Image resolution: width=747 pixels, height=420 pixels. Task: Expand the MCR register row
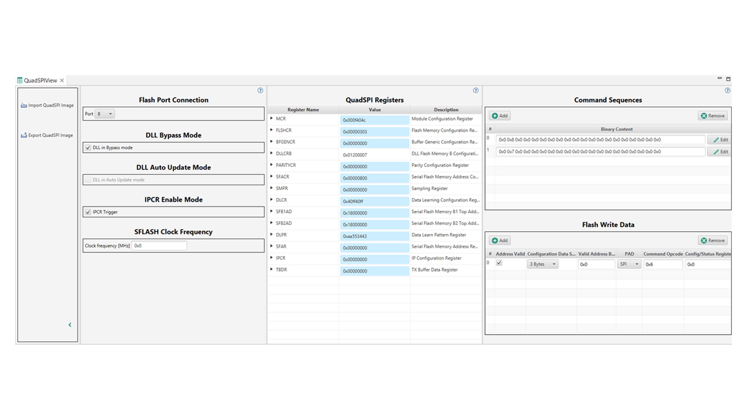tap(271, 118)
